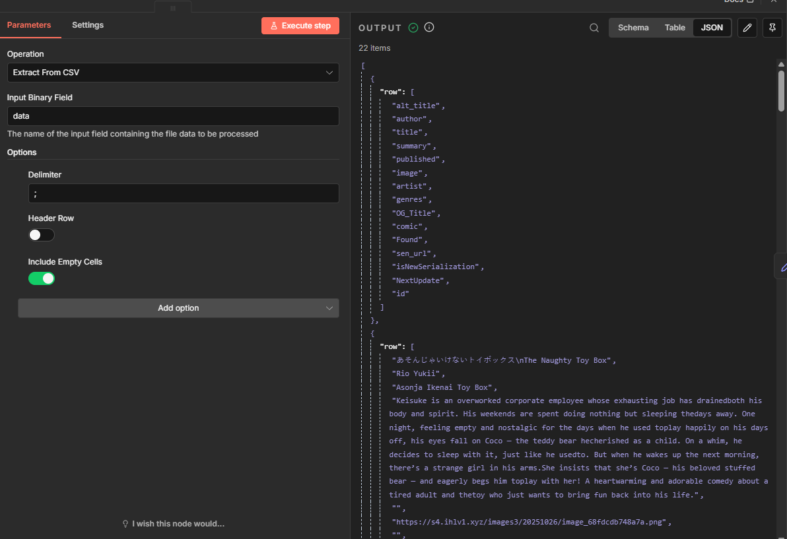Click the info icon beside OUTPUT
This screenshot has width=787, height=539.
(429, 28)
